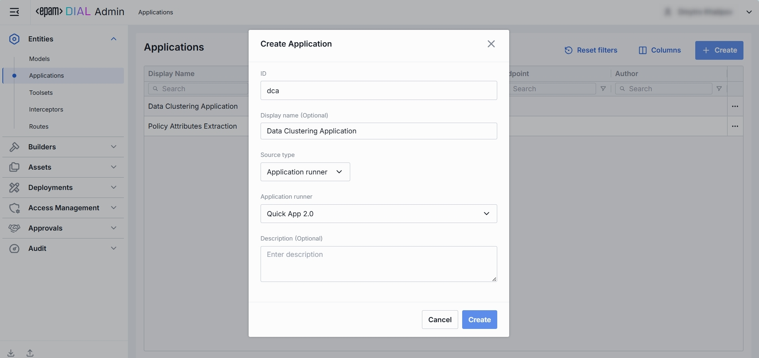This screenshot has width=759, height=358.
Task: Open Author column filter icon
Action: (x=719, y=89)
